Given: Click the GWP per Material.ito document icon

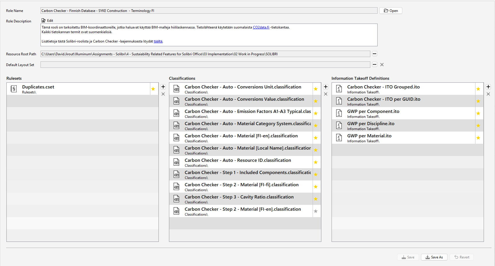Looking at the screenshot, I should [339, 137].
